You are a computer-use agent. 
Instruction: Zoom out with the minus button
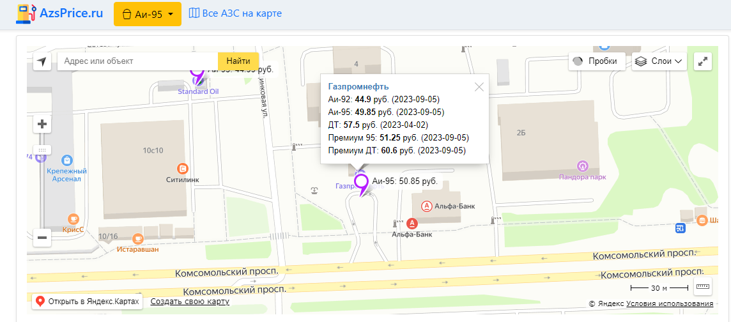(42, 238)
